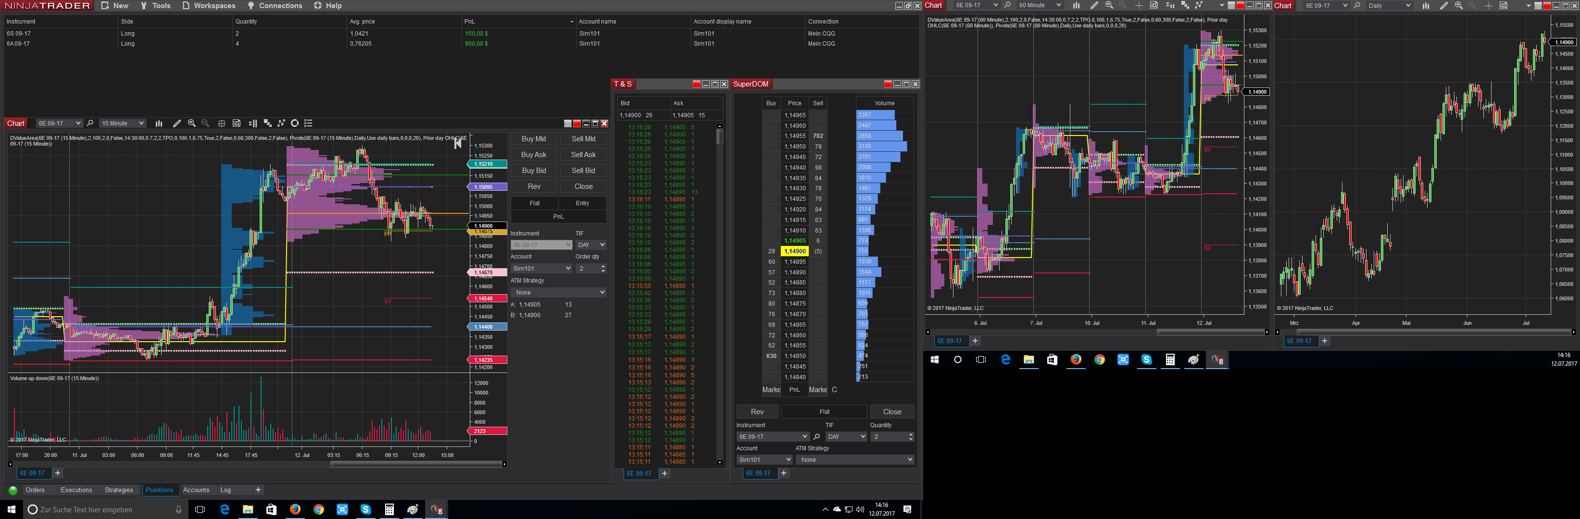Image resolution: width=1580 pixels, height=519 pixels.
Task: Open the Daily interval dropdown
Action: point(1389,5)
